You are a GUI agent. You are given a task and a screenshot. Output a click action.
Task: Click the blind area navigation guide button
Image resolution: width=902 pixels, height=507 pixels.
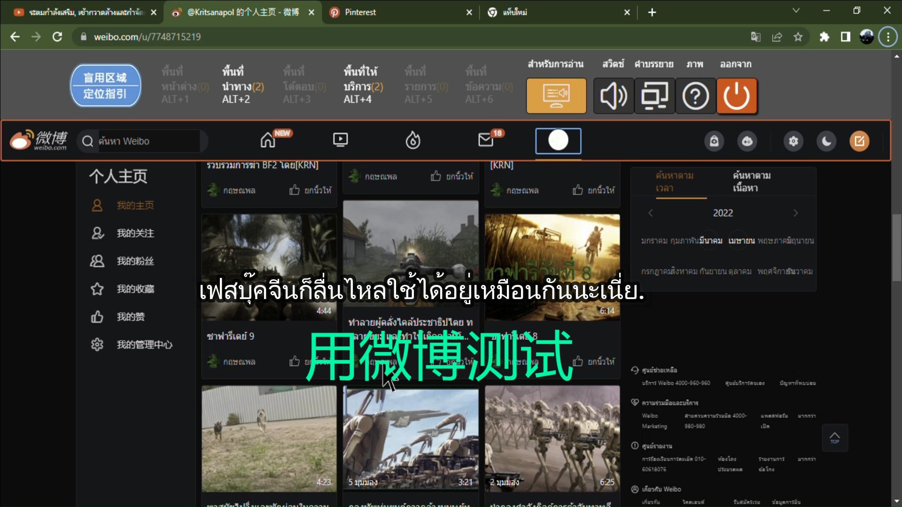105,85
